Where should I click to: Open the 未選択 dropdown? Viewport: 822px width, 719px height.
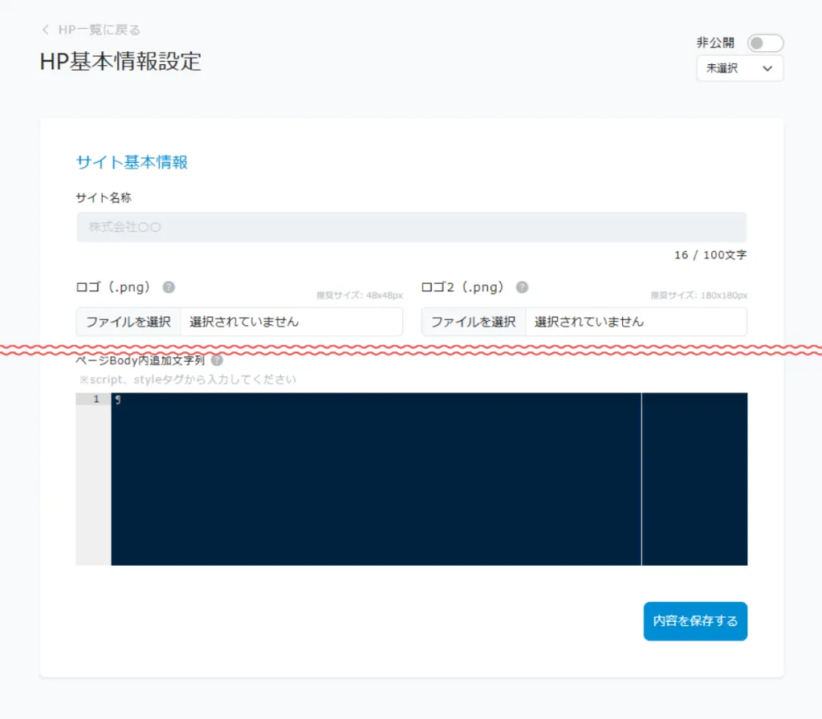(739, 69)
